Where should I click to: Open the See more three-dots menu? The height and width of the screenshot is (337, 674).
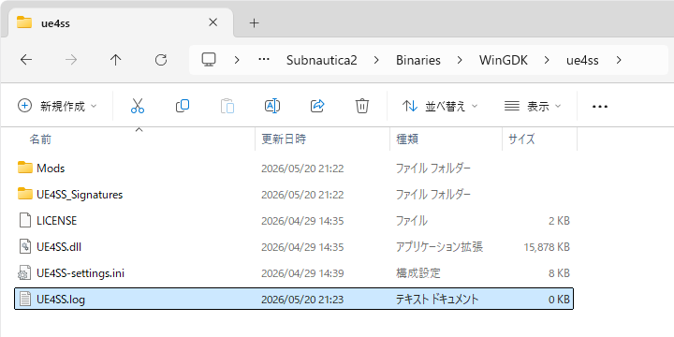point(600,106)
